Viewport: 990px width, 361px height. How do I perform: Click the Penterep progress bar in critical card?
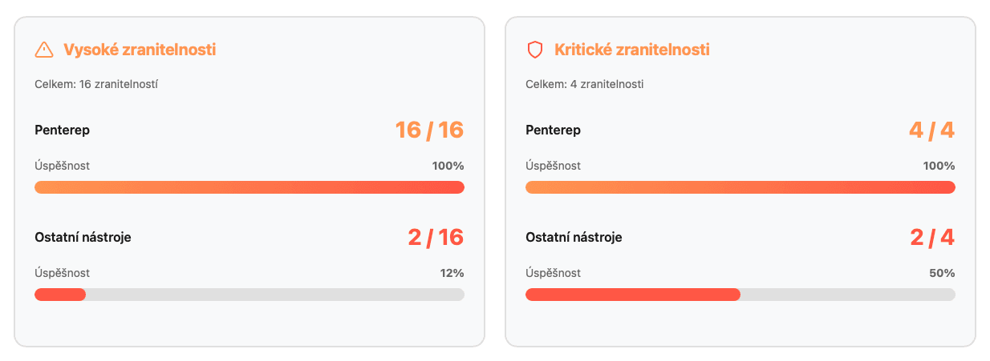click(x=740, y=187)
